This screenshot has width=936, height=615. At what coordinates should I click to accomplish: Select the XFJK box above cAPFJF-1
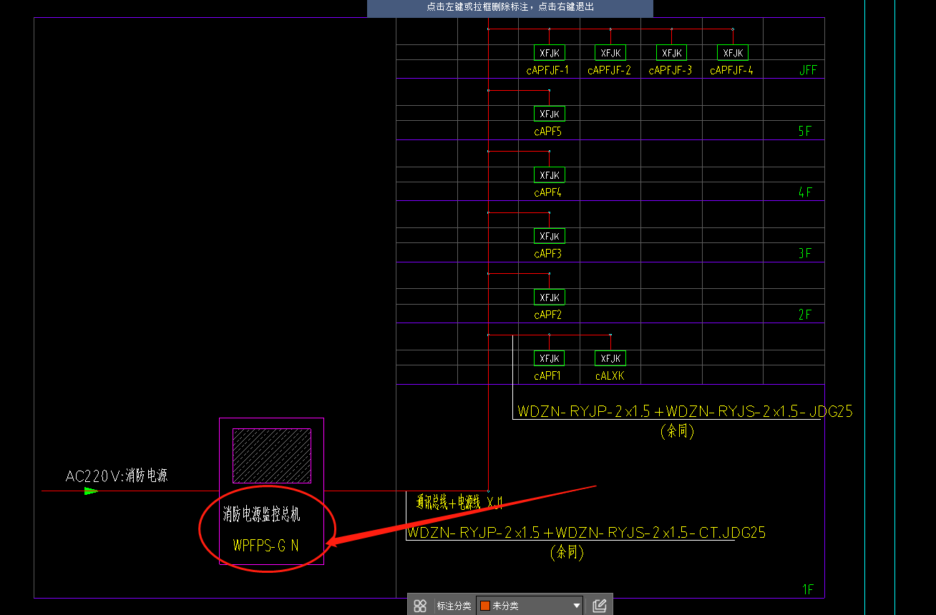pos(550,52)
